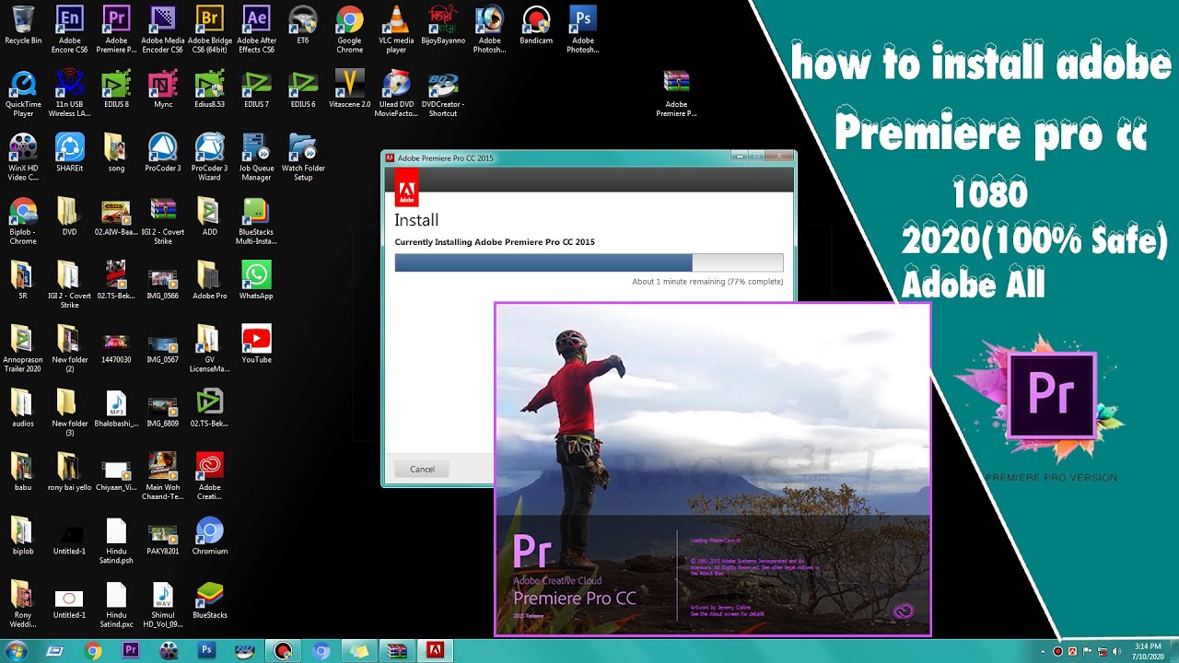Launch the EDIUS 6 shortcut
Viewport: 1179px width, 663px height.
point(303,89)
